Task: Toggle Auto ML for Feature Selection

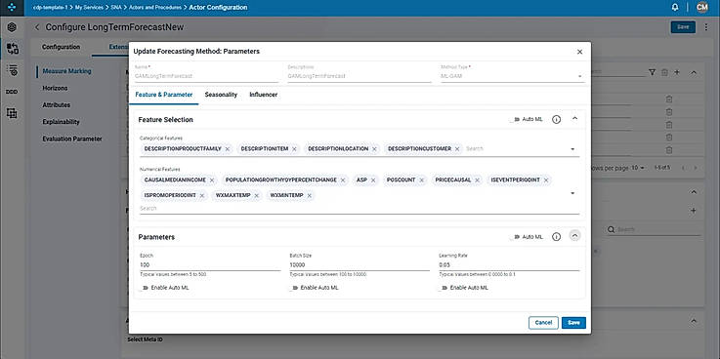Action: [514, 119]
